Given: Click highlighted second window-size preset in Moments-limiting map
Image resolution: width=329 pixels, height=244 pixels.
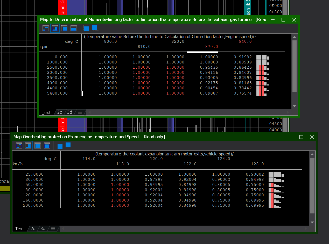Looking at the screenshot, I should pos(55,28).
